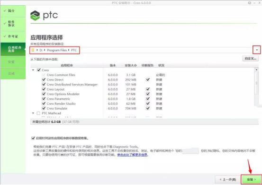Click the folder icon in install path

pyautogui.click(x=33, y=50)
